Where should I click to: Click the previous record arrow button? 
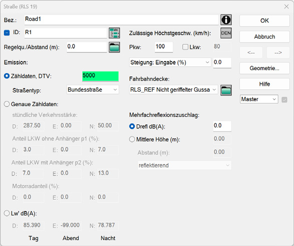[251, 52]
